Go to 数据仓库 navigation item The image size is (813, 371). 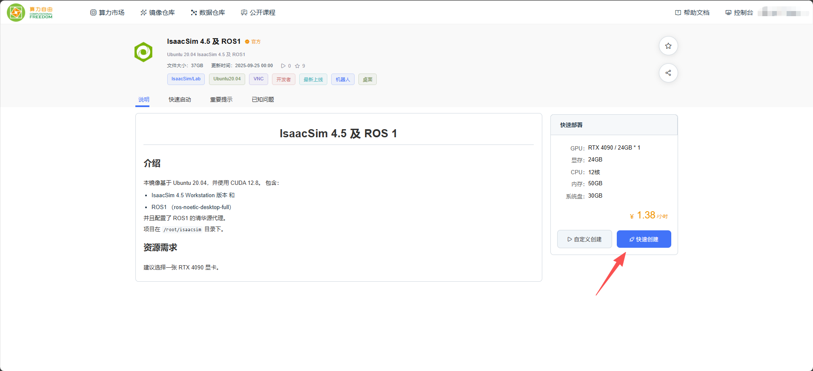208,13
